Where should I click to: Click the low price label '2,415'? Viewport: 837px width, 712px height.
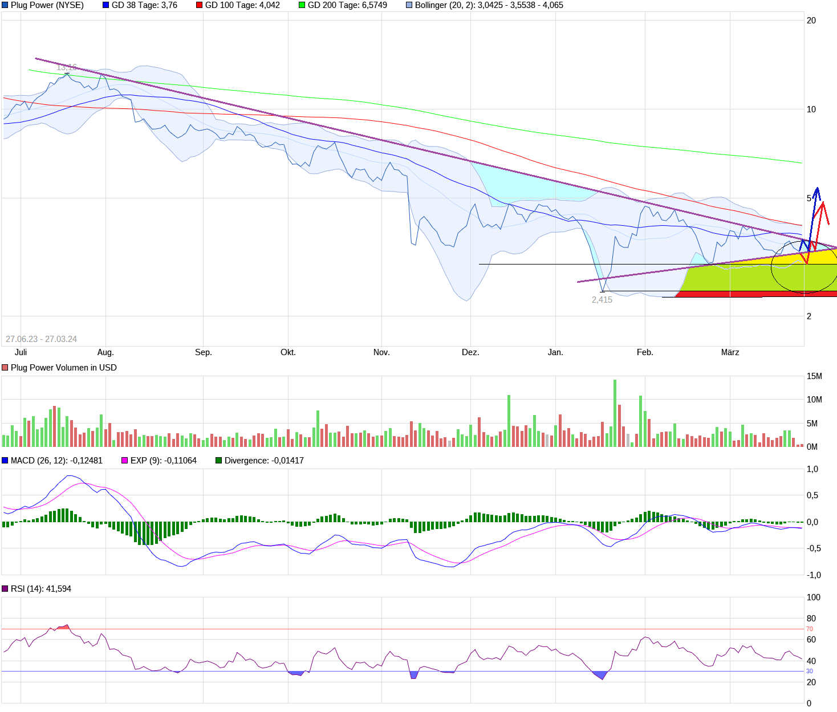click(x=602, y=300)
